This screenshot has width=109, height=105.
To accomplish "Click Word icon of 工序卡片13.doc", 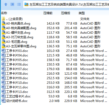I will [x=4, y=92].
